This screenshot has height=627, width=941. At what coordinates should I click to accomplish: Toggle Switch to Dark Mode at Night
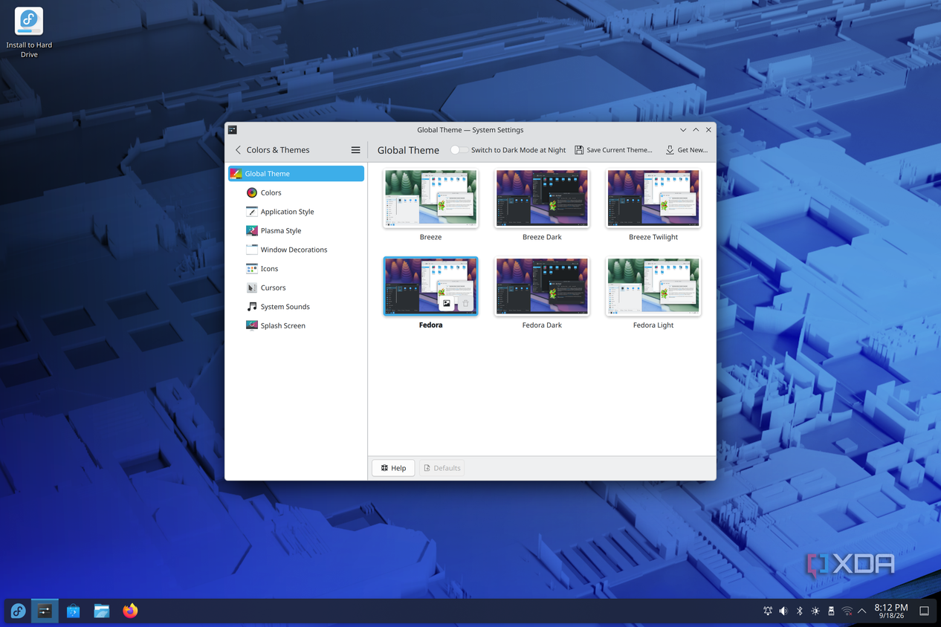point(459,150)
